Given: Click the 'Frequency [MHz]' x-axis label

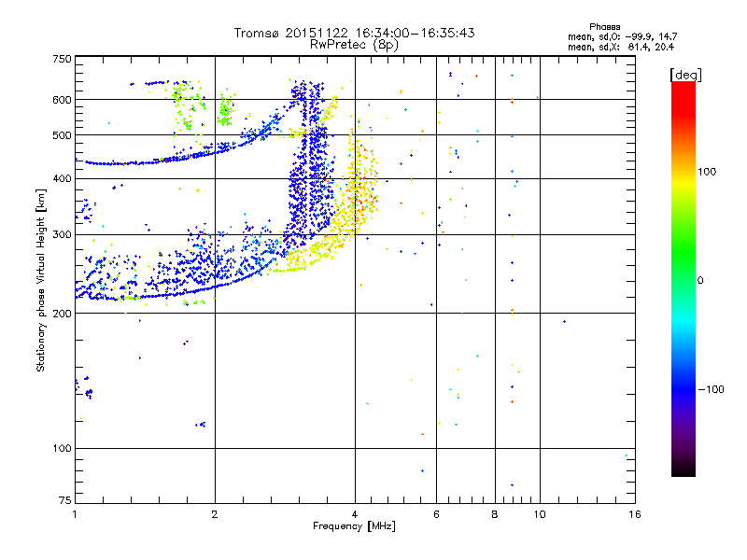Looking at the screenshot, I should click(x=354, y=526).
